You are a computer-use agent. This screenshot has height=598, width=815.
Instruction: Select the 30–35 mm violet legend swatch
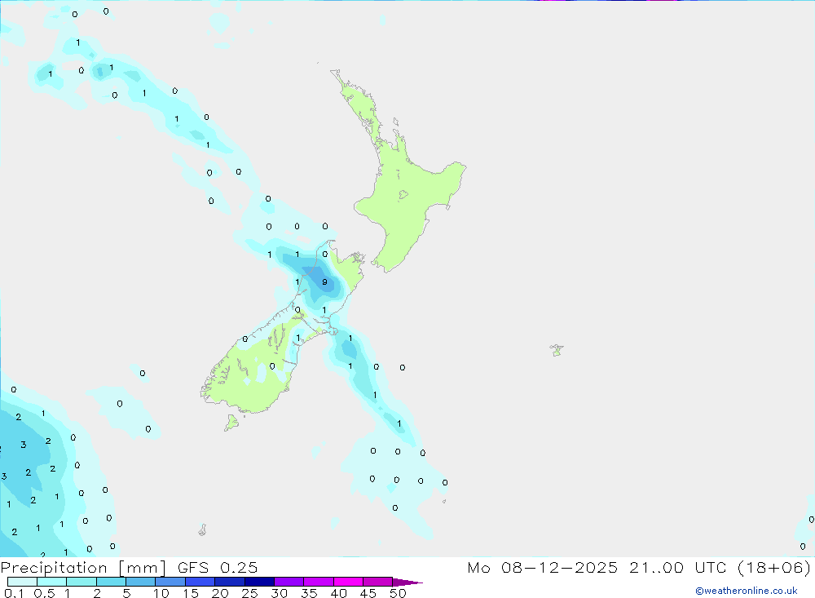(x=289, y=582)
